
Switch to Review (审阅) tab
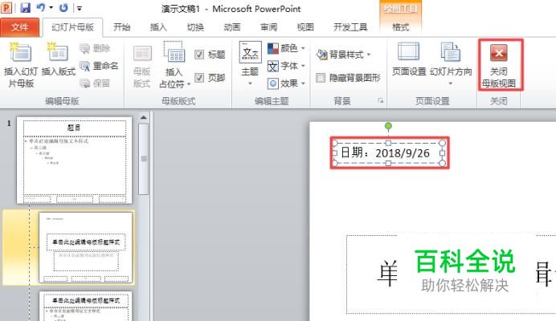(268, 27)
